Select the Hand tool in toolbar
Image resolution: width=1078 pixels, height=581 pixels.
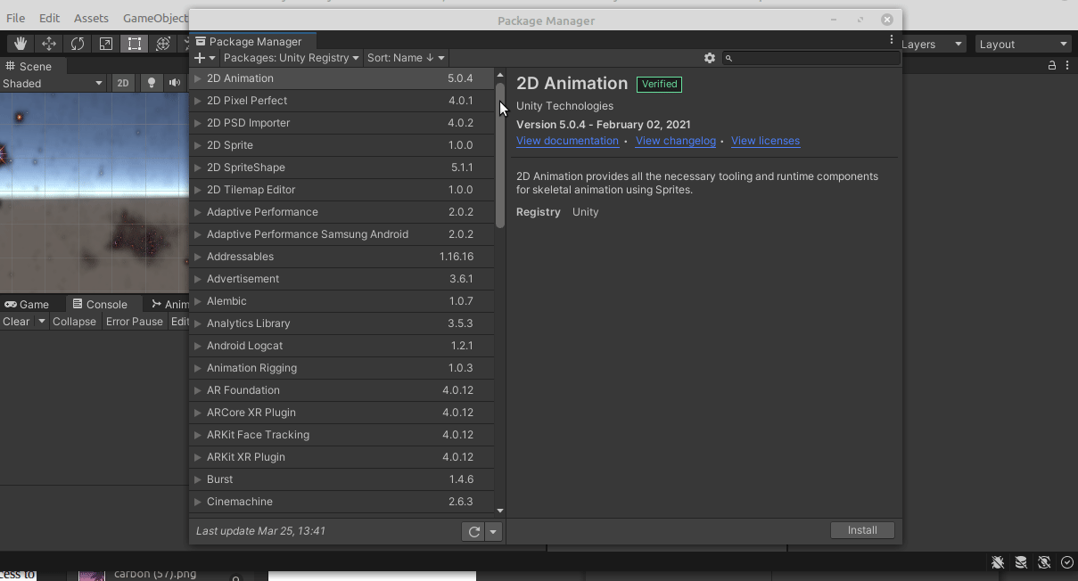click(x=20, y=44)
